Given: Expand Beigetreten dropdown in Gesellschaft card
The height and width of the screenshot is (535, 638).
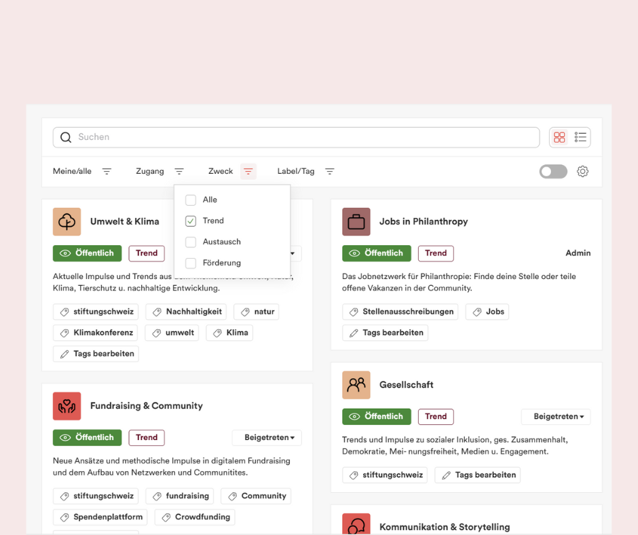Looking at the screenshot, I should click(x=555, y=416).
